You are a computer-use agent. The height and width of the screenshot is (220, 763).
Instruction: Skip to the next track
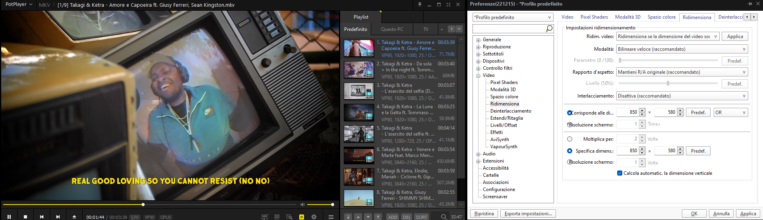point(58,217)
